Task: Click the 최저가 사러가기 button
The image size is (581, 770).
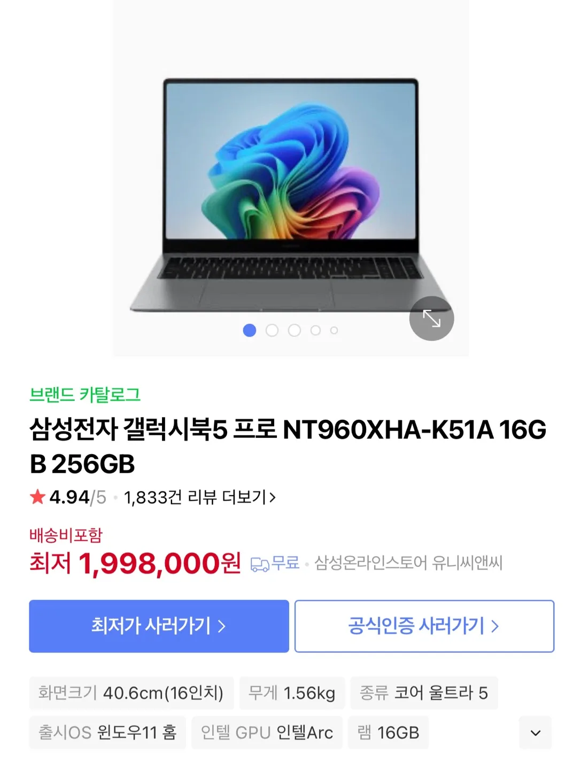Action: (159, 626)
